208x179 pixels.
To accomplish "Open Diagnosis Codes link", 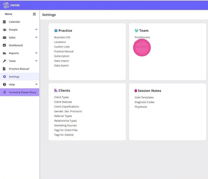I will [144, 102].
